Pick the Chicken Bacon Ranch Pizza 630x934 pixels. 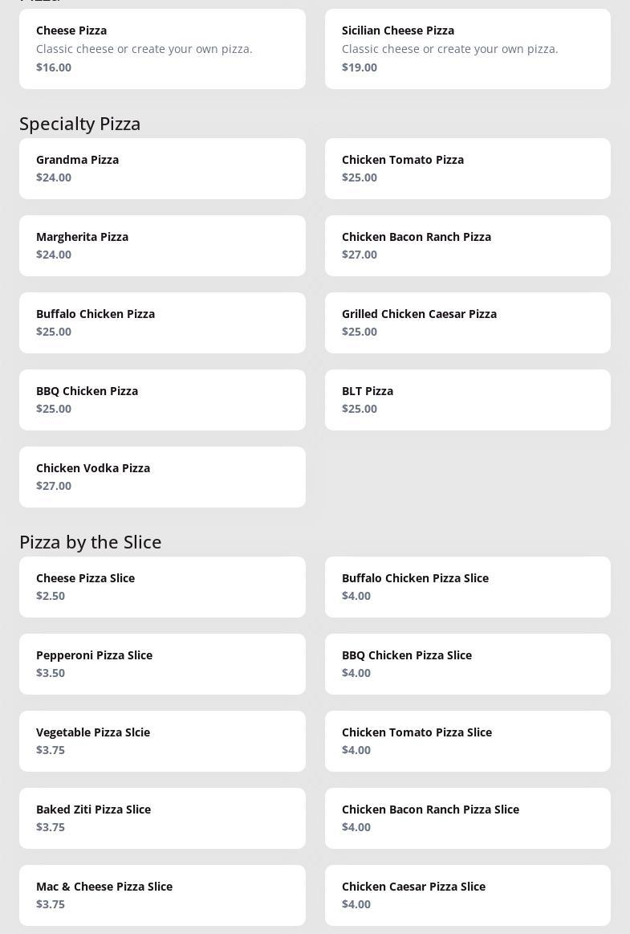click(467, 246)
